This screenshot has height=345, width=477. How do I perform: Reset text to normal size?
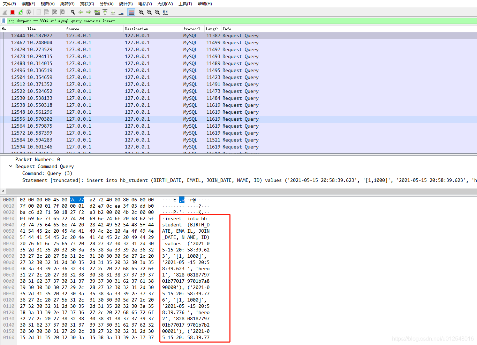pyautogui.click(x=157, y=12)
